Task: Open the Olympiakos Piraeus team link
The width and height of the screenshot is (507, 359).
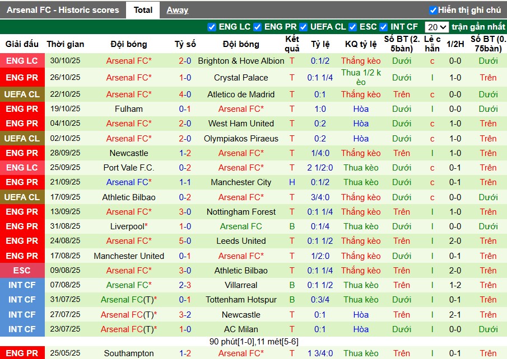Action: point(241,139)
